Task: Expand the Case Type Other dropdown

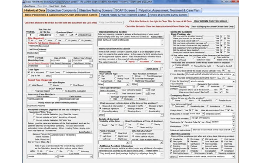Action: 91,76
